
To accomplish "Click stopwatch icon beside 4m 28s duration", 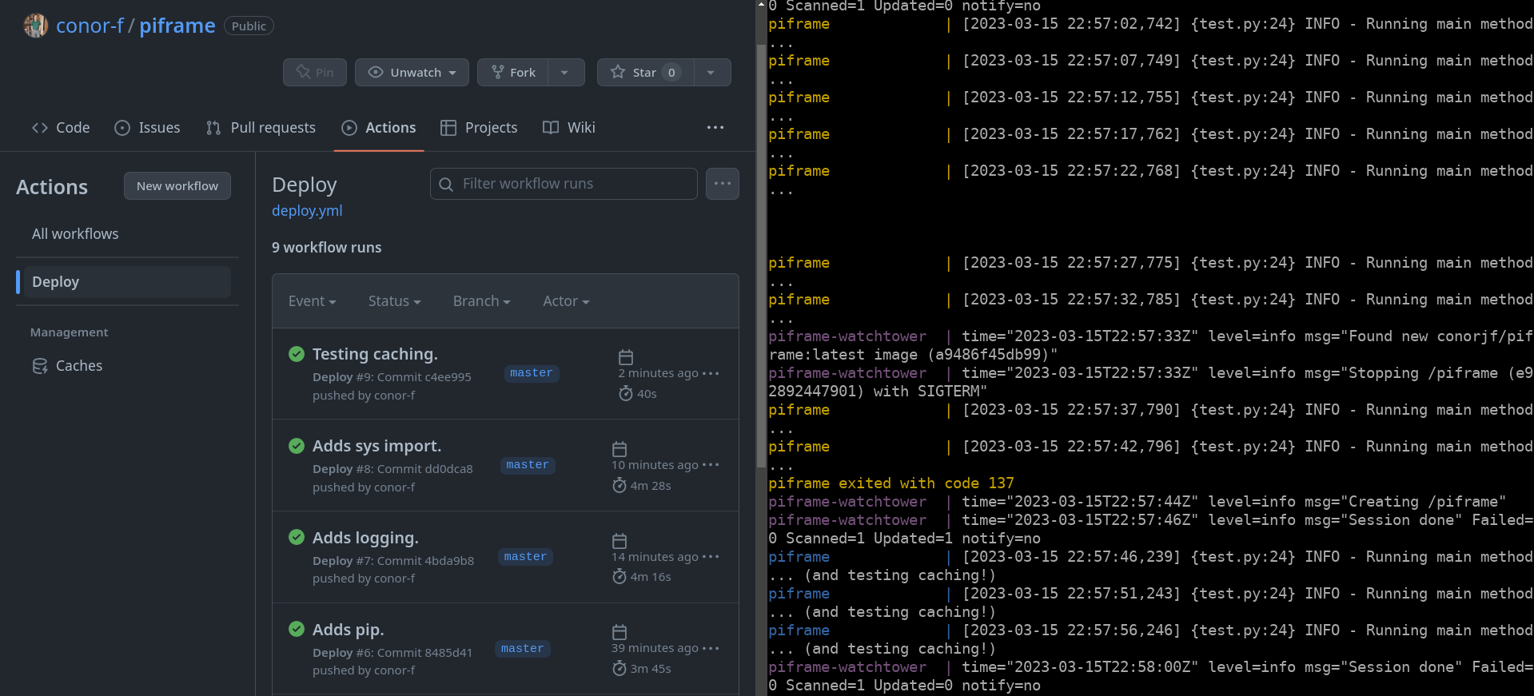I will tap(620, 485).
